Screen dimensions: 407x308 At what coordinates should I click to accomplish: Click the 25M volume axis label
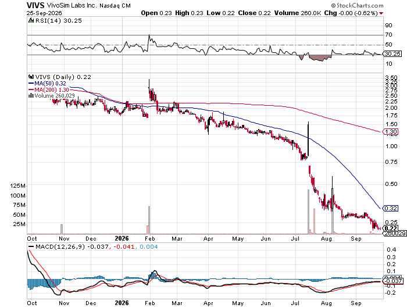click(19, 224)
